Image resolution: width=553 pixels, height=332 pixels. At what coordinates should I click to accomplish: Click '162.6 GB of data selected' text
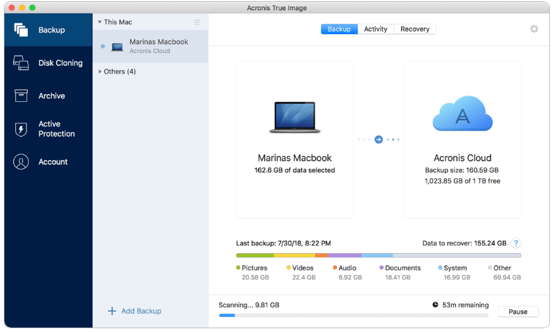pos(295,170)
